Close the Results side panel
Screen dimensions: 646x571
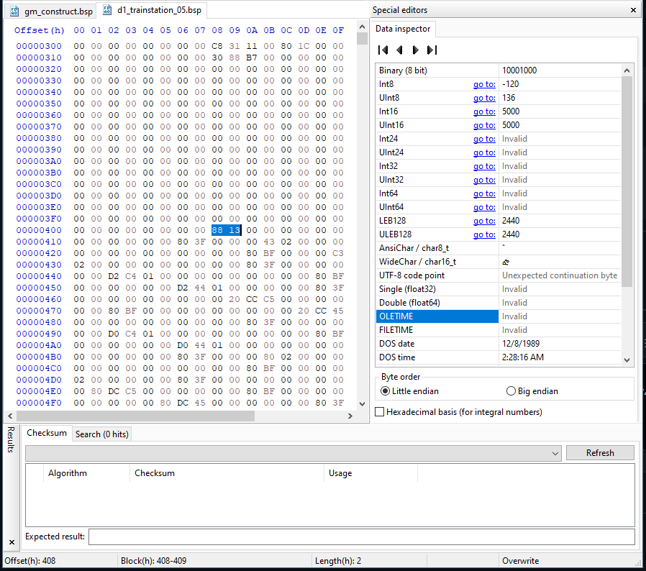click(x=11, y=540)
